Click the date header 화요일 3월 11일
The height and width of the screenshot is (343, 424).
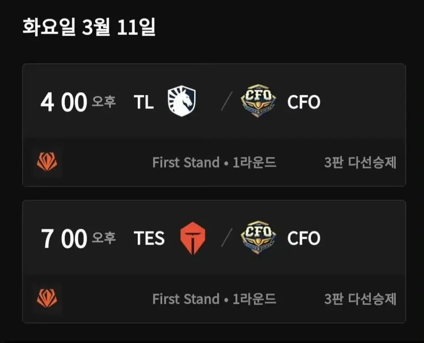click(x=89, y=27)
